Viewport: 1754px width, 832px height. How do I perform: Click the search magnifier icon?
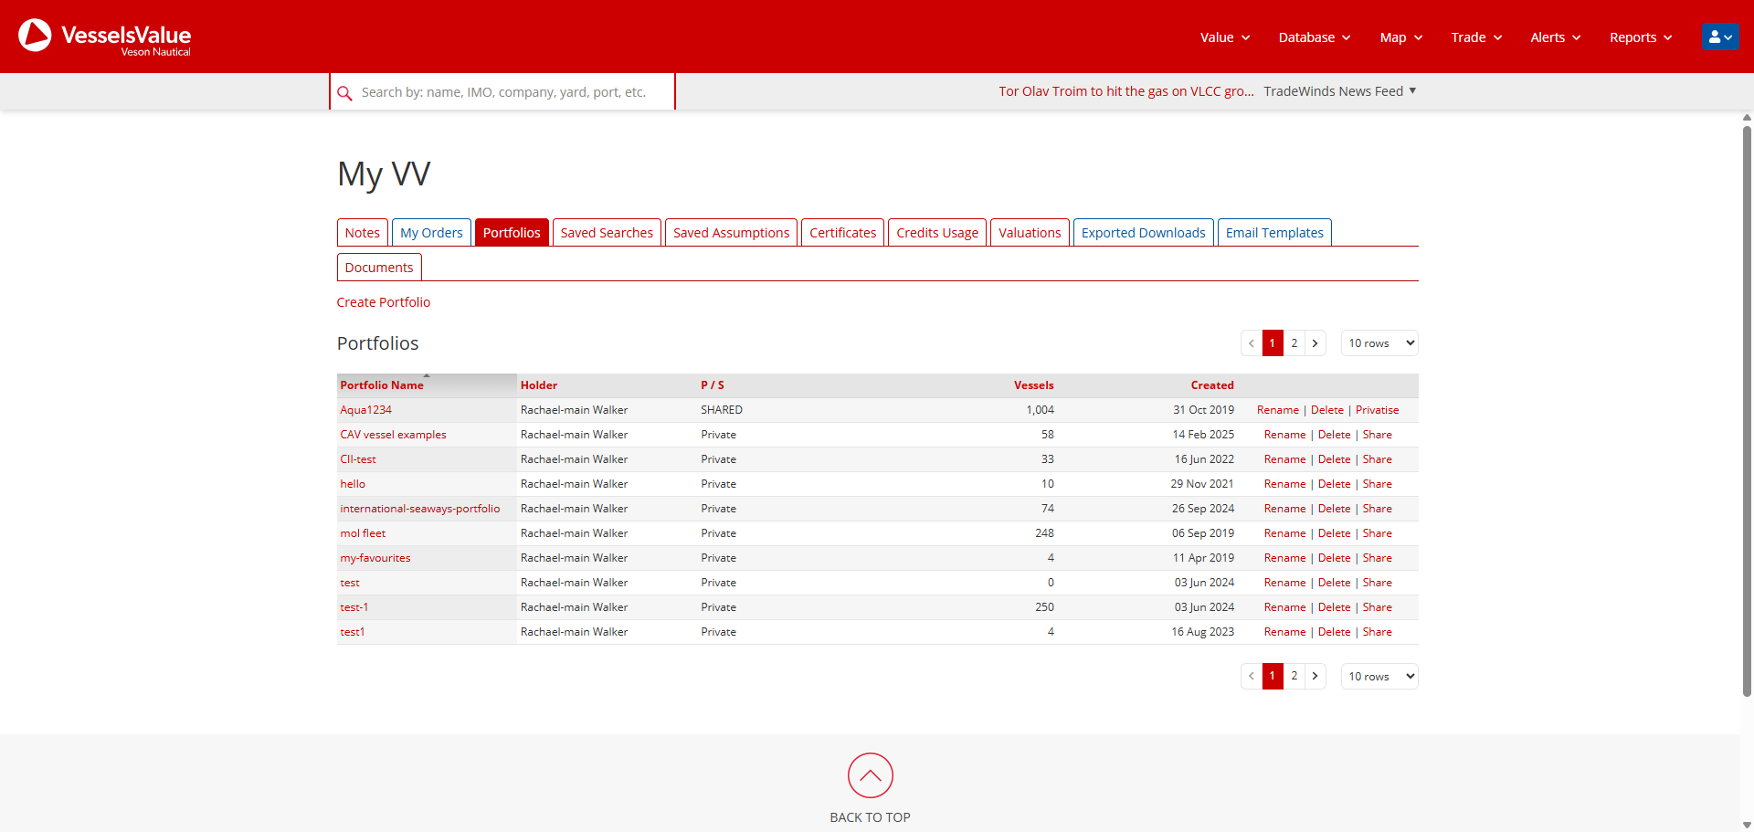click(344, 93)
